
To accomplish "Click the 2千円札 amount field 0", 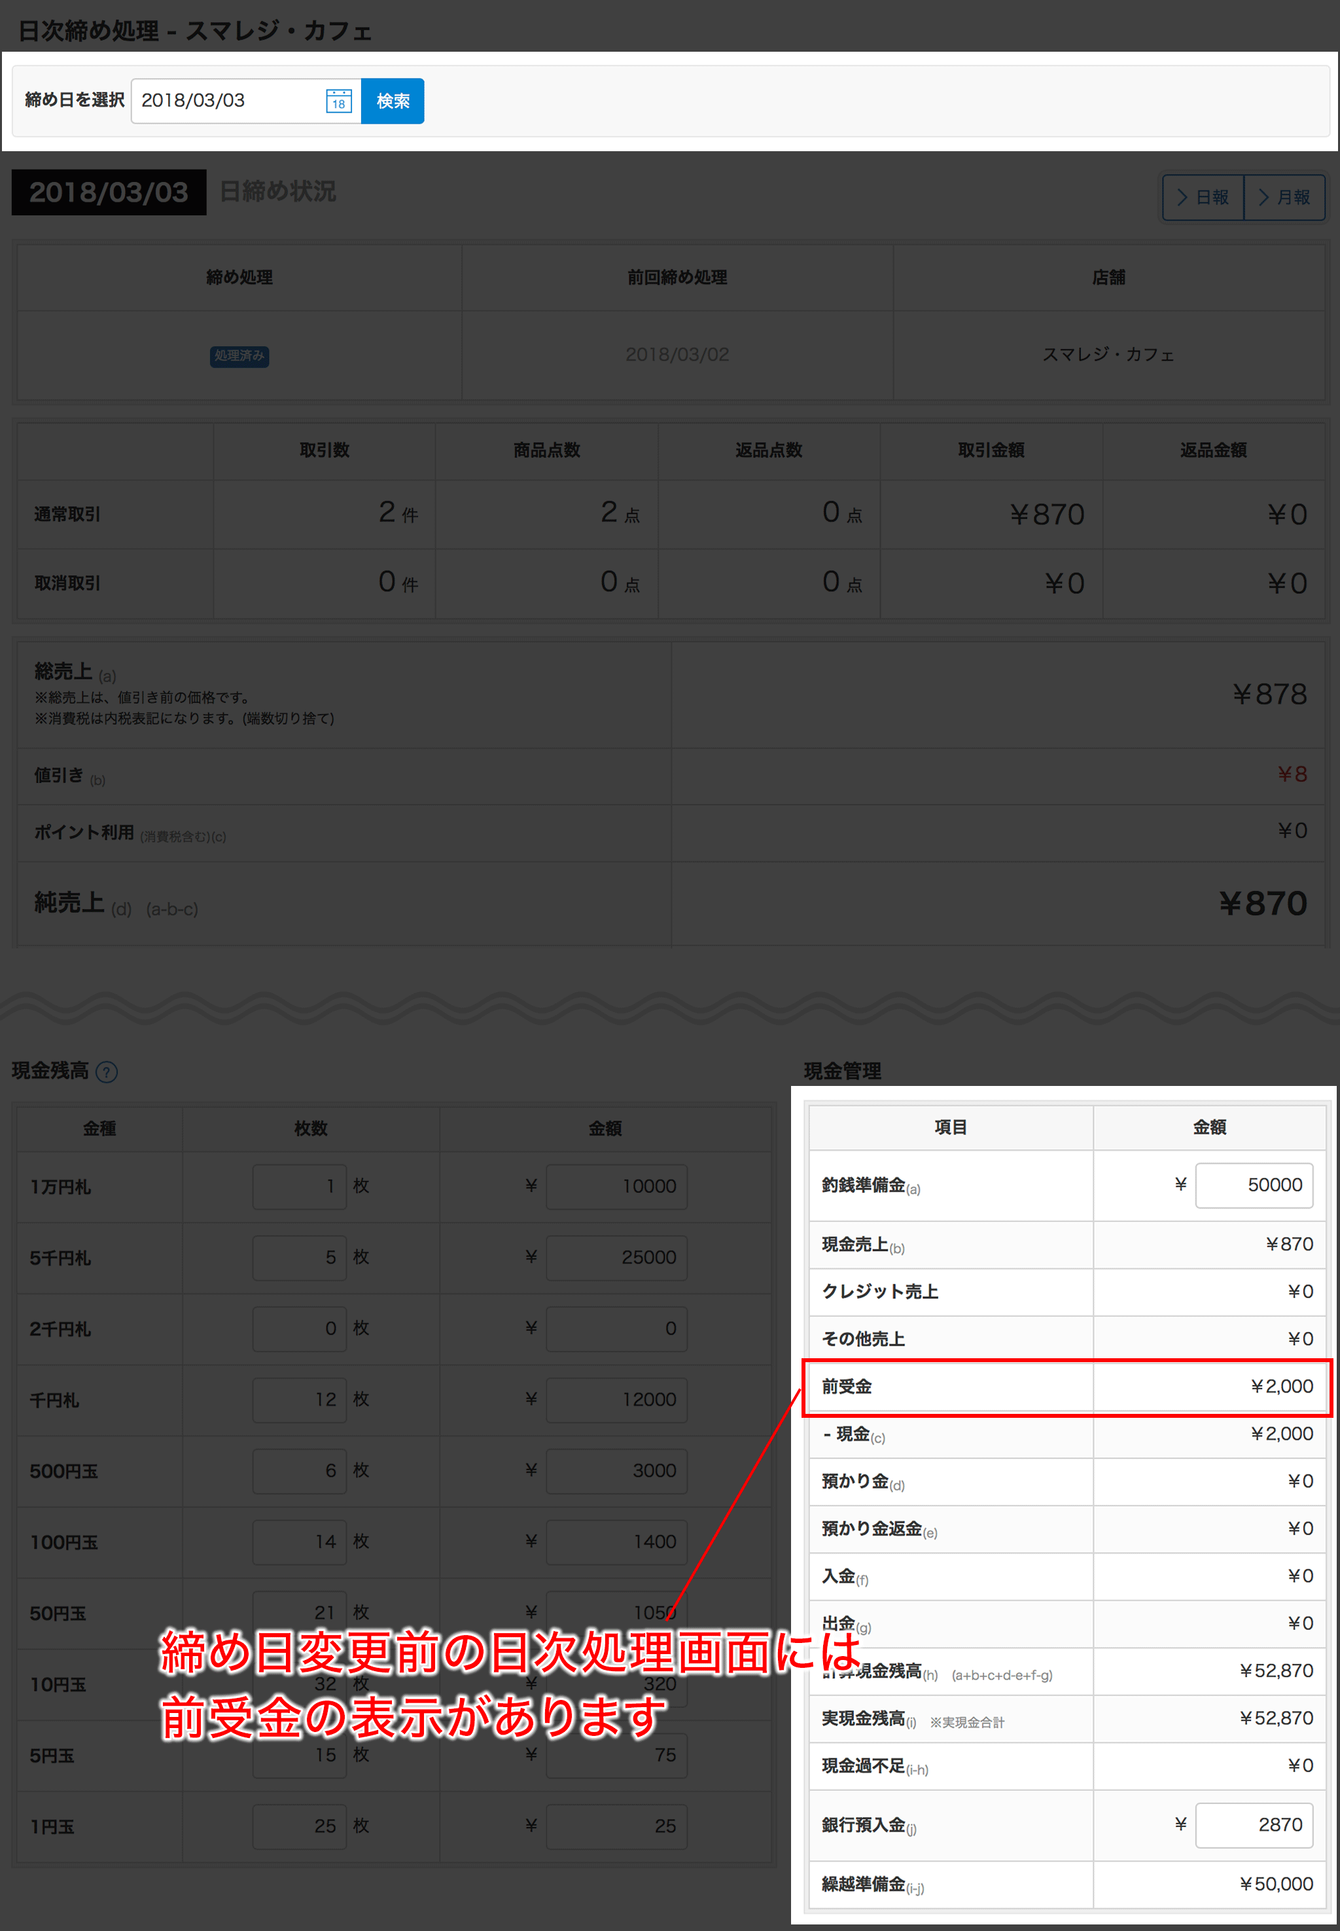I will click(x=616, y=1328).
